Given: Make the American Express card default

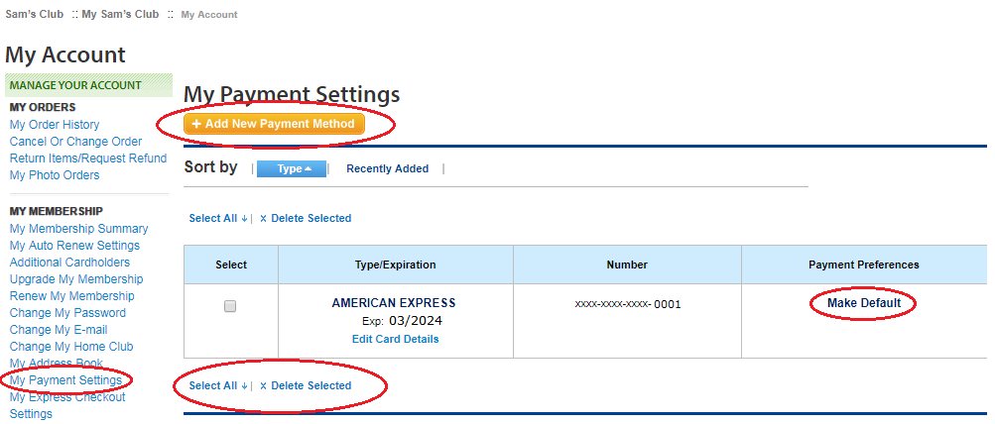Looking at the screenshot, I should click(864, 303).
